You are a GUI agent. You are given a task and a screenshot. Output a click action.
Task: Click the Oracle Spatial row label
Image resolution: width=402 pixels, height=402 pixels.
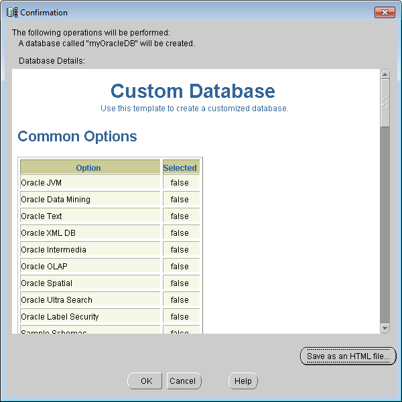(x=46, y=283)
